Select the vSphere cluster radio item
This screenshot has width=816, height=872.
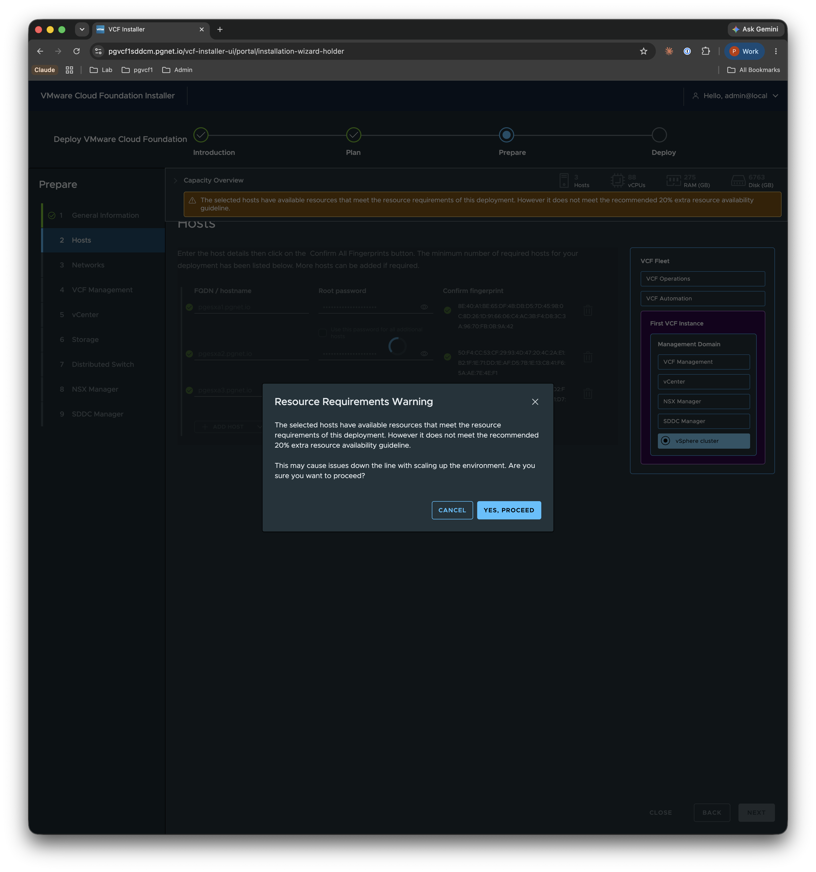[x=703, y=441]
